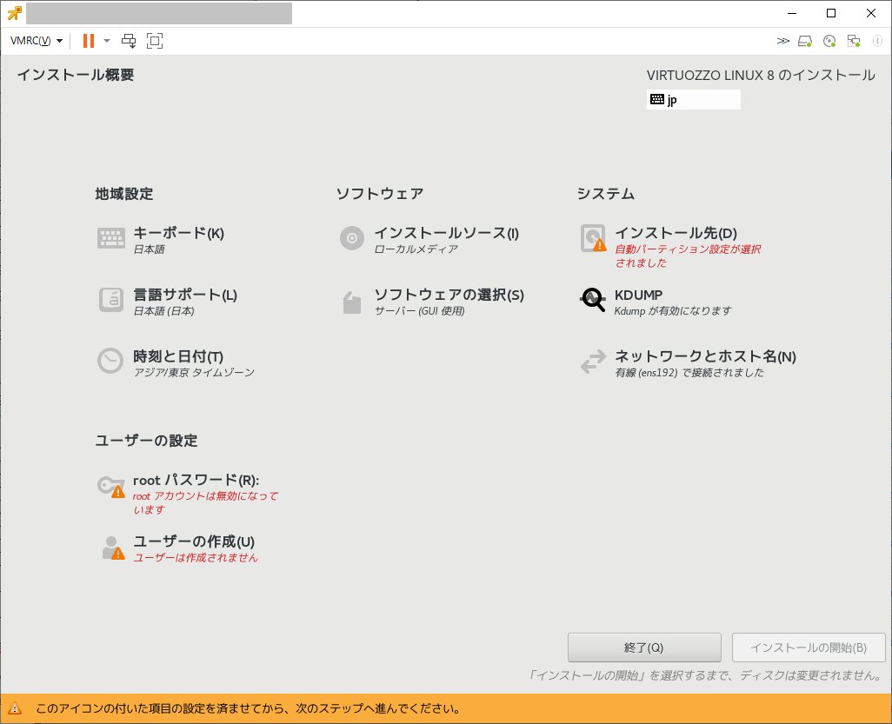Screen dimensions: 892x724
Task: Click the package icon beside ソフトウェアの選択(S)
Action: (x=352, y=302)
